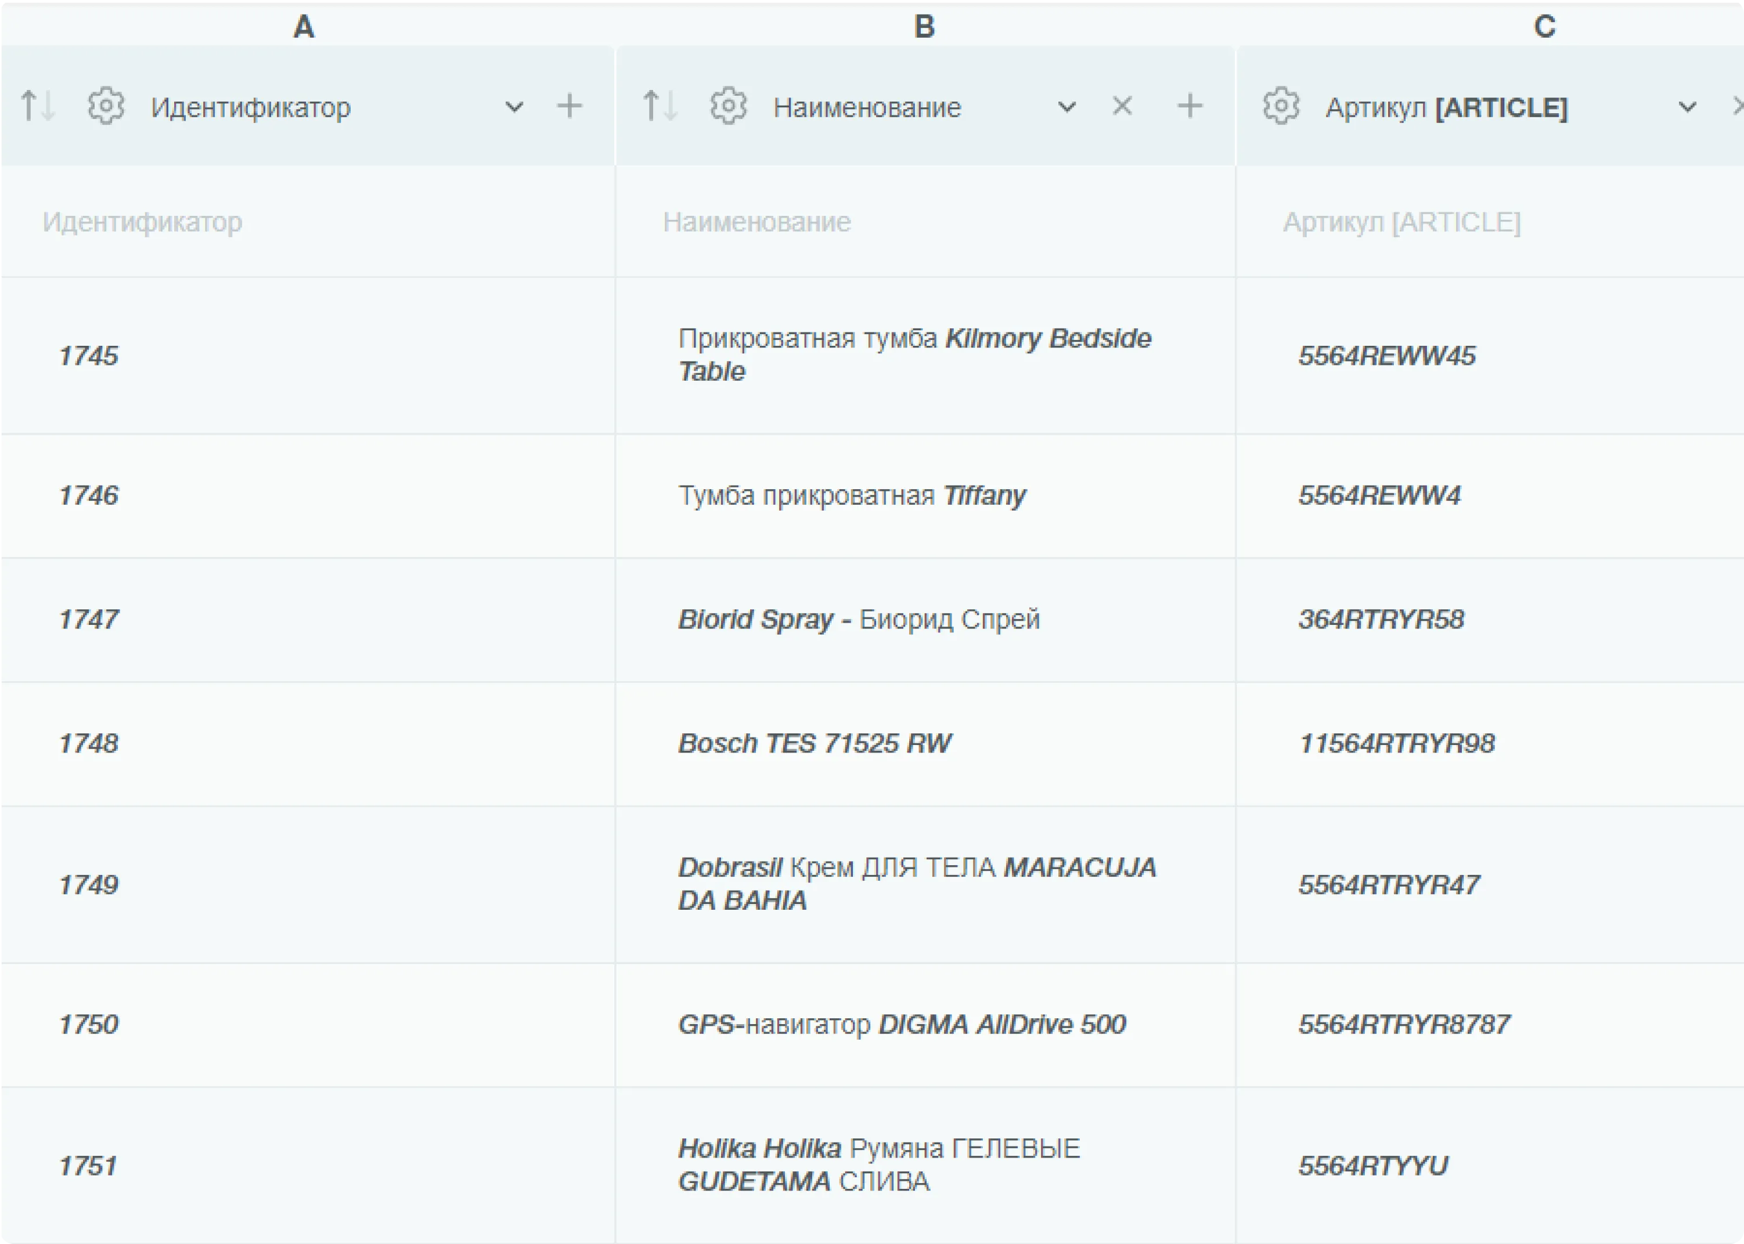This screenshot has width=1744, height=1244.
Task: Select column A header letter
Action: [304, 27]
